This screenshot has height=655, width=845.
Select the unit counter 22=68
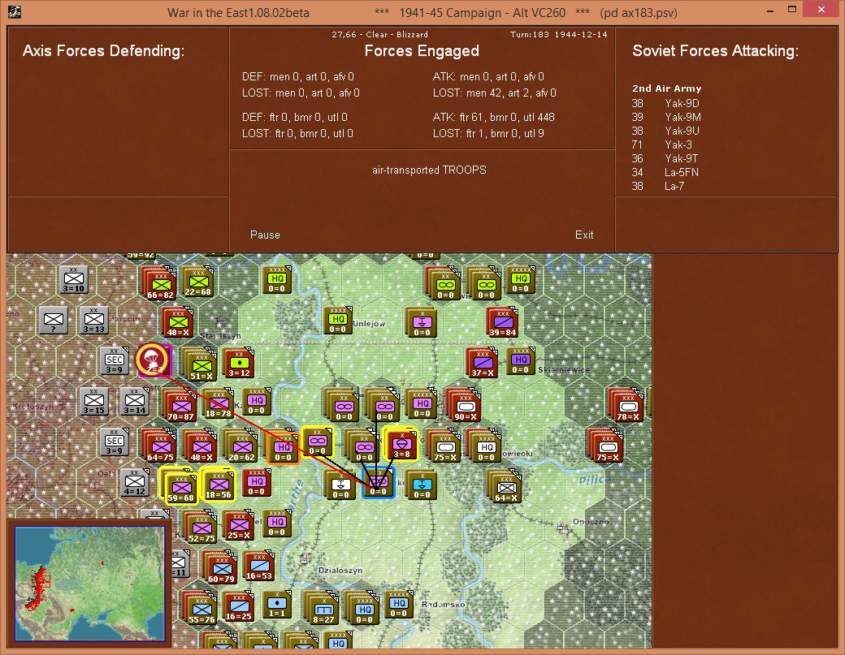tap(197, 282)
